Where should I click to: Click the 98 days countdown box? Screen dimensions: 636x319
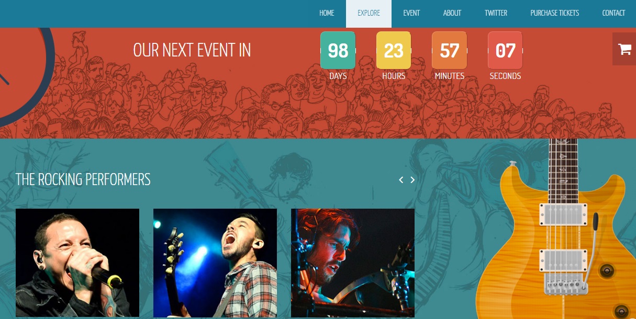[x=338, y=50]
